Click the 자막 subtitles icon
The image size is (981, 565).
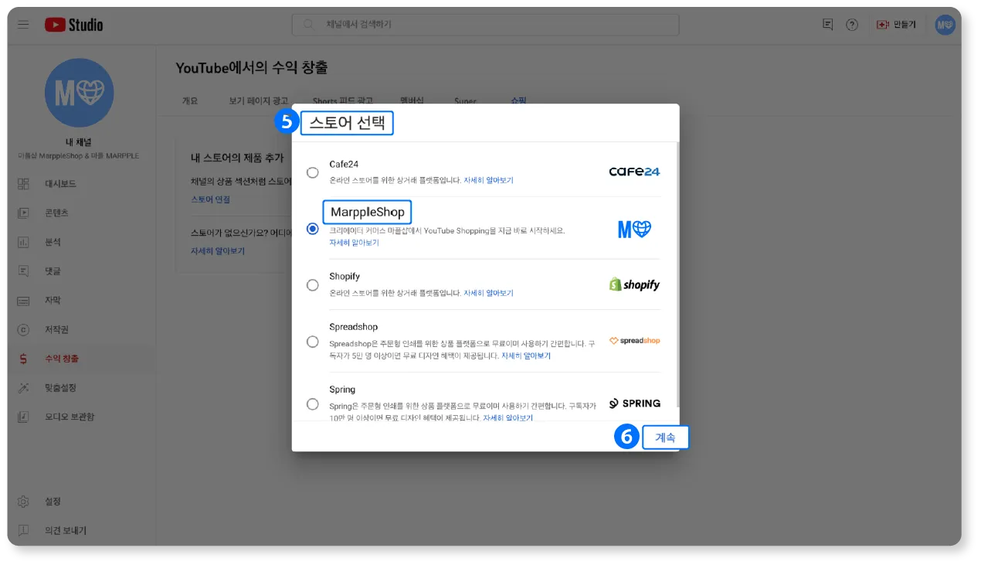click(x=23, y=300)
